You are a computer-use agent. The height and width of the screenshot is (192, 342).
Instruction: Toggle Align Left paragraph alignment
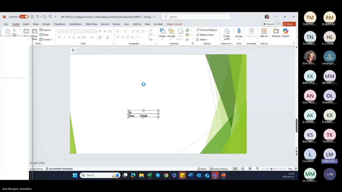[118, 37]
